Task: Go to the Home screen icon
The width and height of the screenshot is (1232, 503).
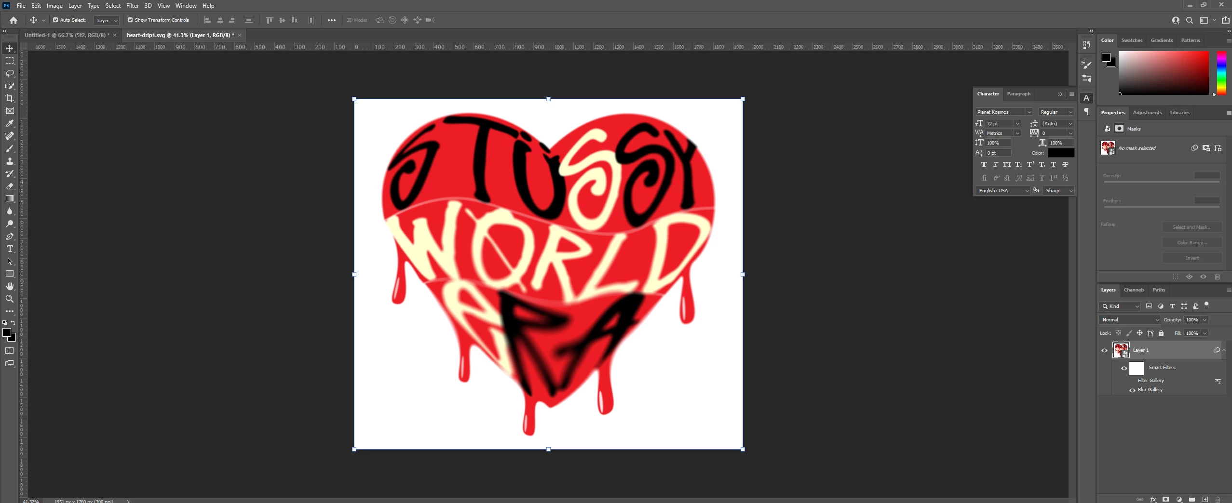Action: (14, 20)
